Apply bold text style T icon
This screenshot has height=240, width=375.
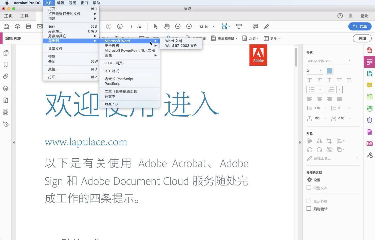309,80
